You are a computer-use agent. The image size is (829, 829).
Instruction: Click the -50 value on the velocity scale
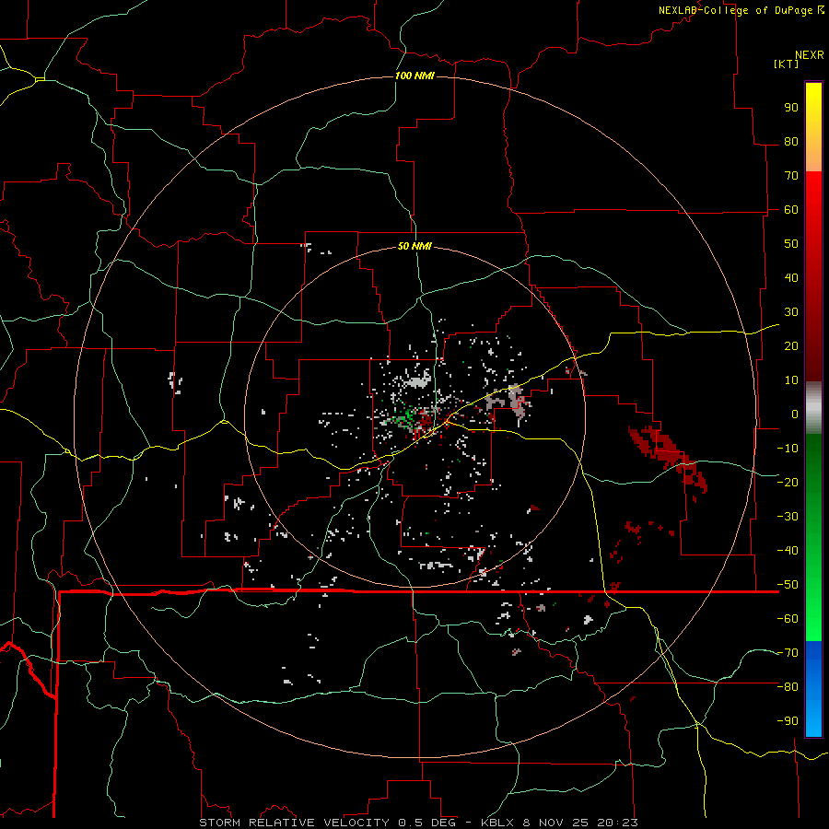click(x=788, y=585)
